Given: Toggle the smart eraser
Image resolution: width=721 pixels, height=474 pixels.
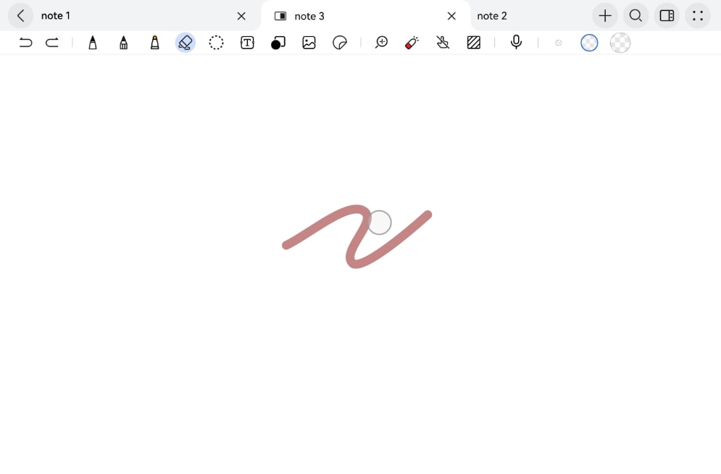Looking at the screenshot, I should tap(412, 43).
